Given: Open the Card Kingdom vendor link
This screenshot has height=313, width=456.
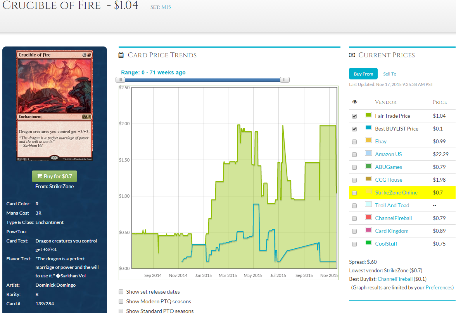Looking at the screenshot, I should (x=392, y=231).
